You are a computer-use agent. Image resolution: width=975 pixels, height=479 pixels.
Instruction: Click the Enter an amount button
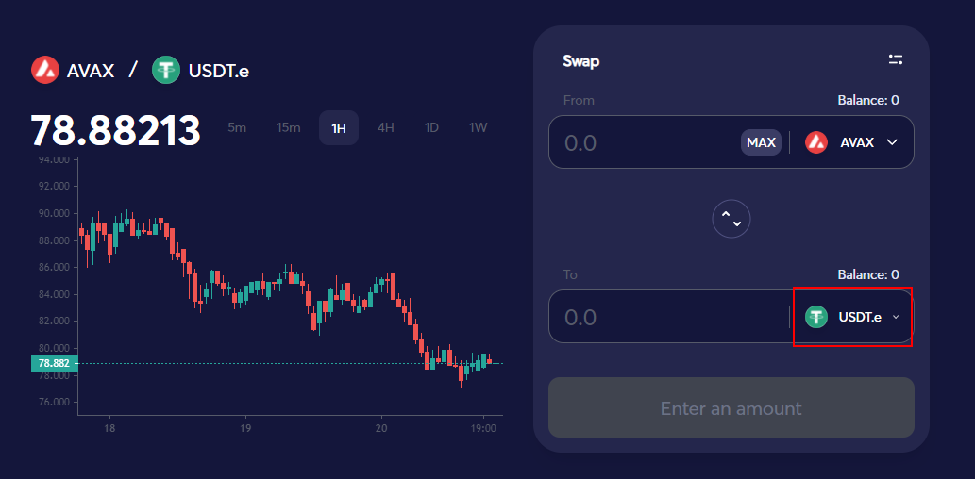731,407
